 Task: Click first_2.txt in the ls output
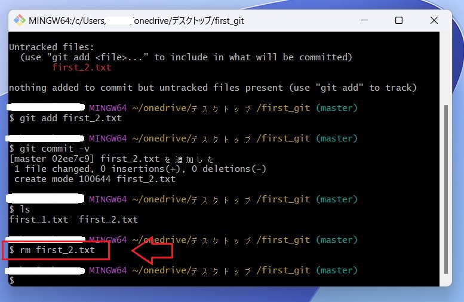pyautogui.click(x=108, y=220)
